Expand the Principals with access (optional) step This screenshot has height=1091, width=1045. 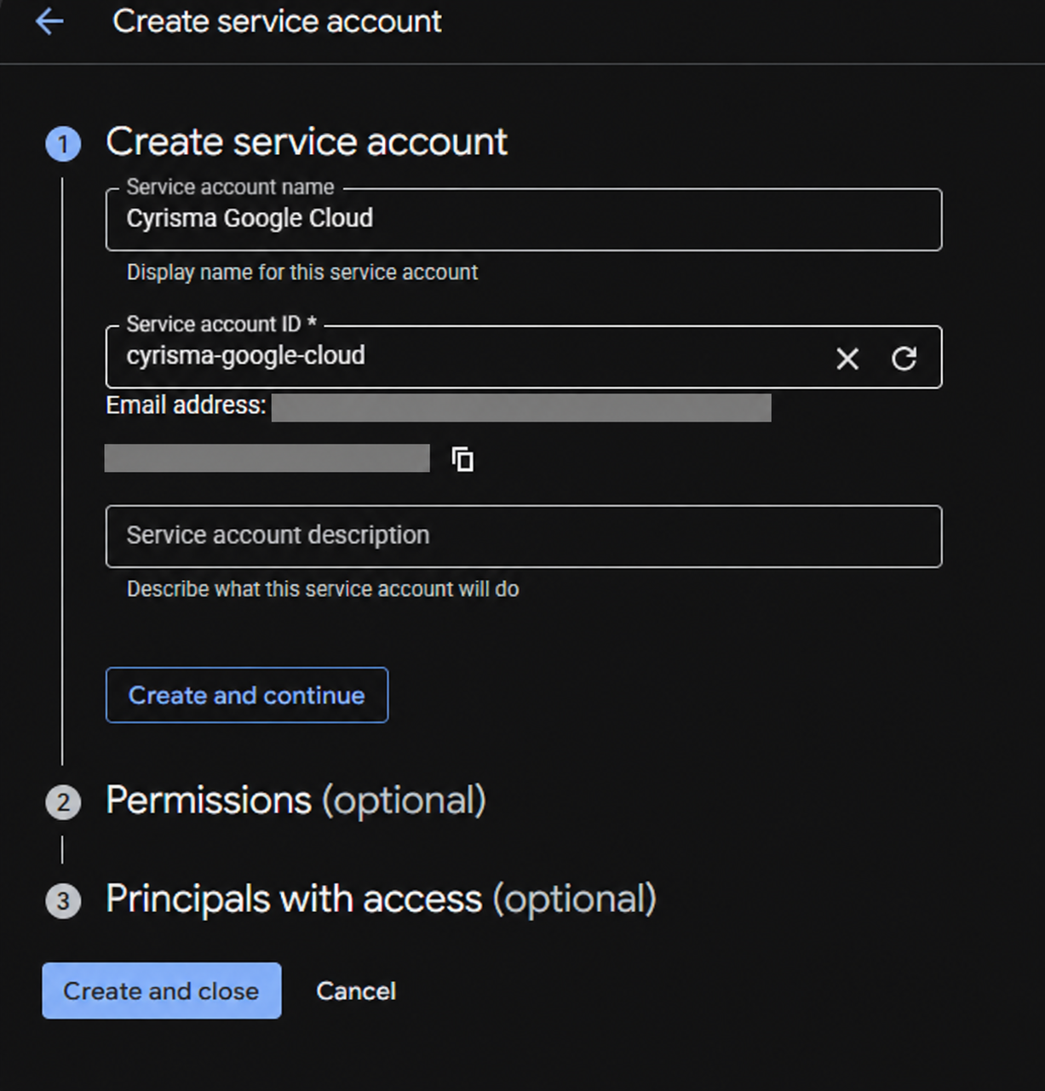point(381,899)
